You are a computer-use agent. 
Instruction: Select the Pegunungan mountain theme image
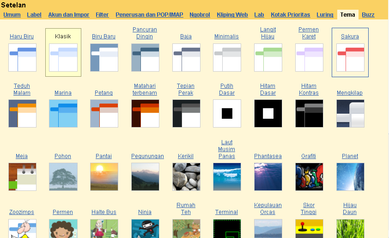[145, 177]
